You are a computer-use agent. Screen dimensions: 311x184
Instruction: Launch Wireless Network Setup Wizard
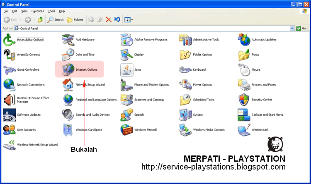tap(9, 145)
